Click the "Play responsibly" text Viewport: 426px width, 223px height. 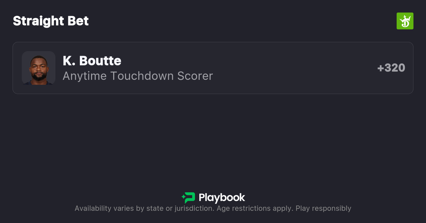pos(323,208)
